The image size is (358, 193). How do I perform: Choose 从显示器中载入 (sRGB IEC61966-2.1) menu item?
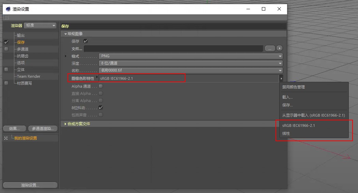click(314, 115)
